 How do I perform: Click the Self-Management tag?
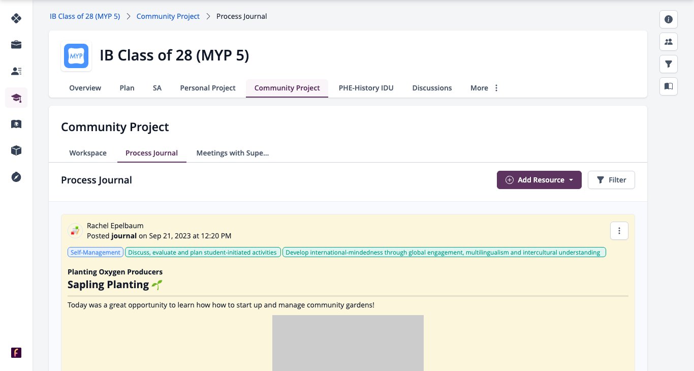96,252
